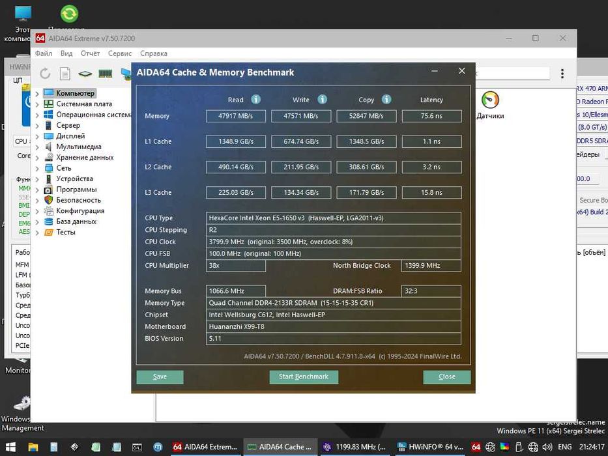Click the Copy info icon

point(386,100)
